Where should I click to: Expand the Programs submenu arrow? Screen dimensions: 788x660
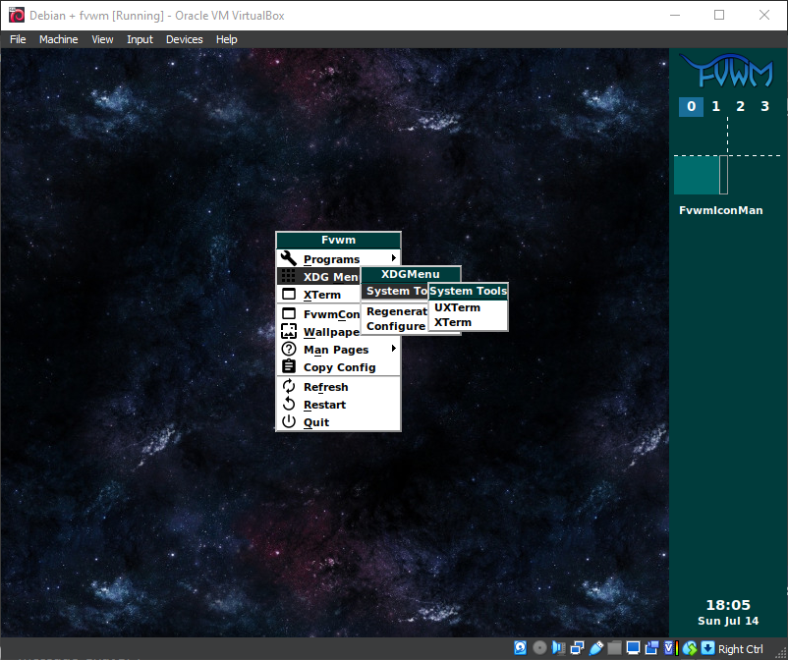393,259
